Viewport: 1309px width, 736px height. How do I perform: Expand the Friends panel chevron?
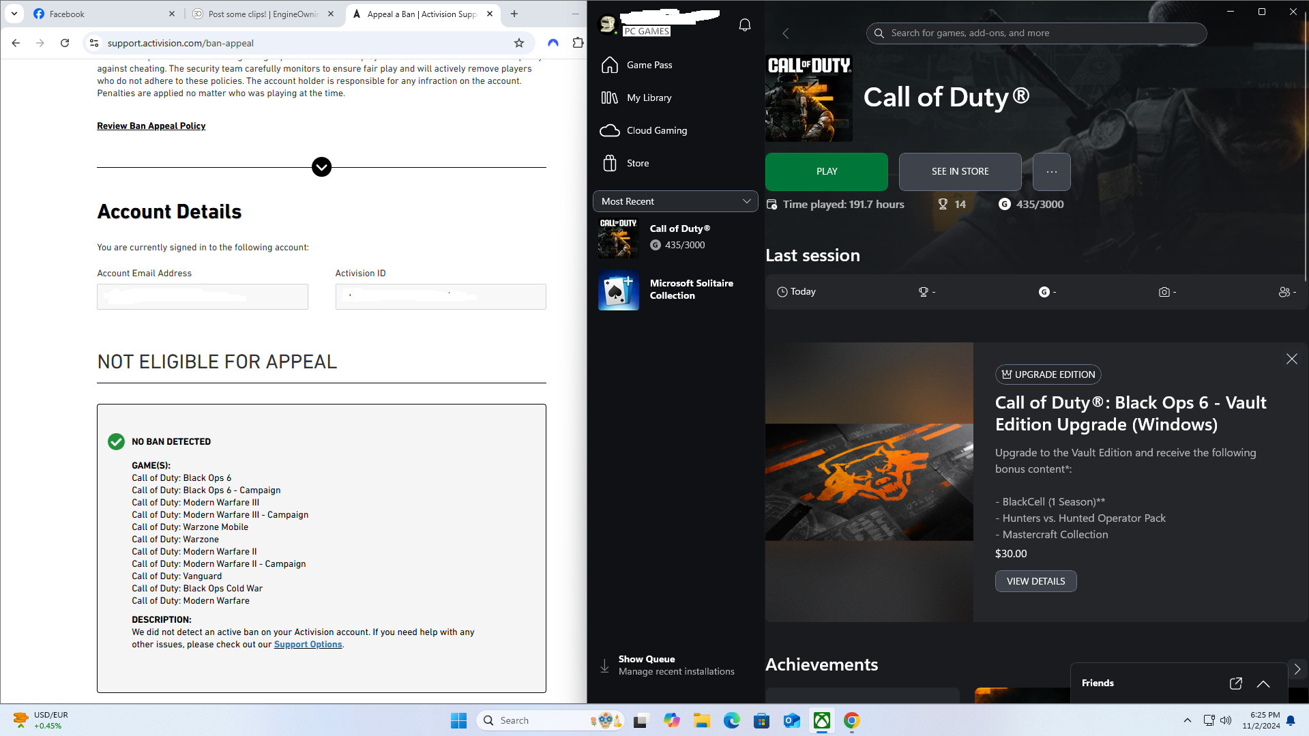pos(1263,683)
